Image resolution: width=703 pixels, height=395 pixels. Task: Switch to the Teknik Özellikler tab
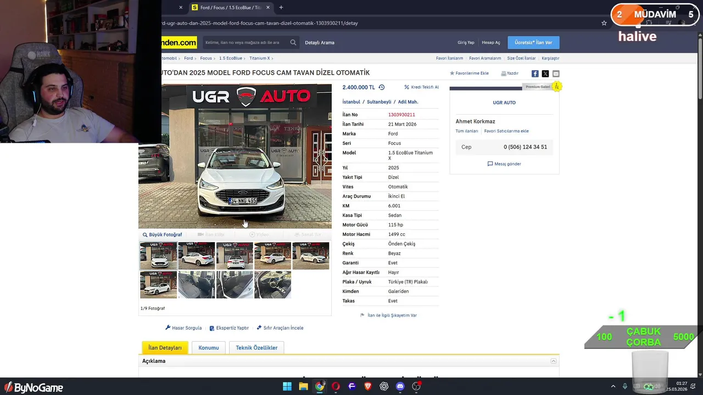256,348
